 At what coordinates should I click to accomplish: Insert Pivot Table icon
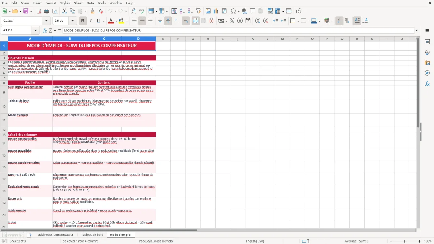coord(224,11)
